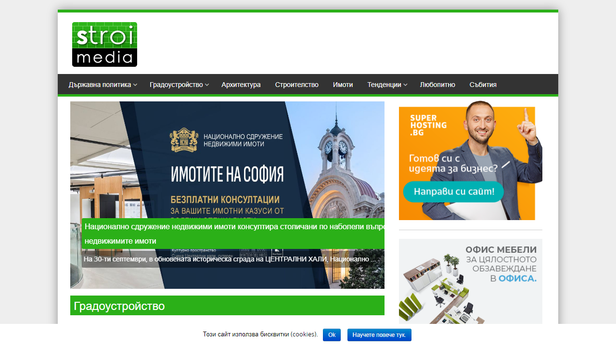Image resolution: width=616 pixels, height=346 pixels.
Task: Click the Градоустройство section heading
Action: coord(119,306)
